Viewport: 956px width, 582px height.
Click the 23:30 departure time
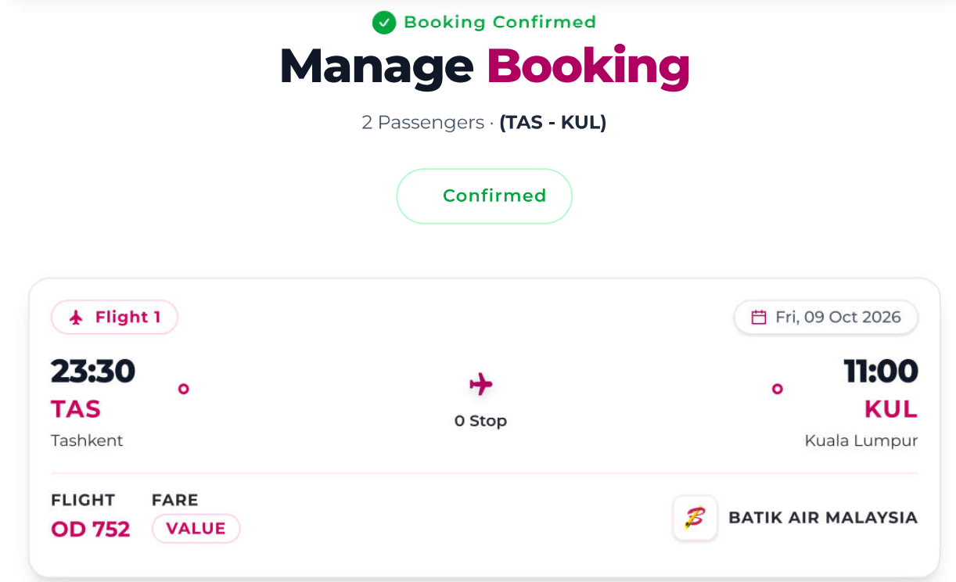[93, 371]
